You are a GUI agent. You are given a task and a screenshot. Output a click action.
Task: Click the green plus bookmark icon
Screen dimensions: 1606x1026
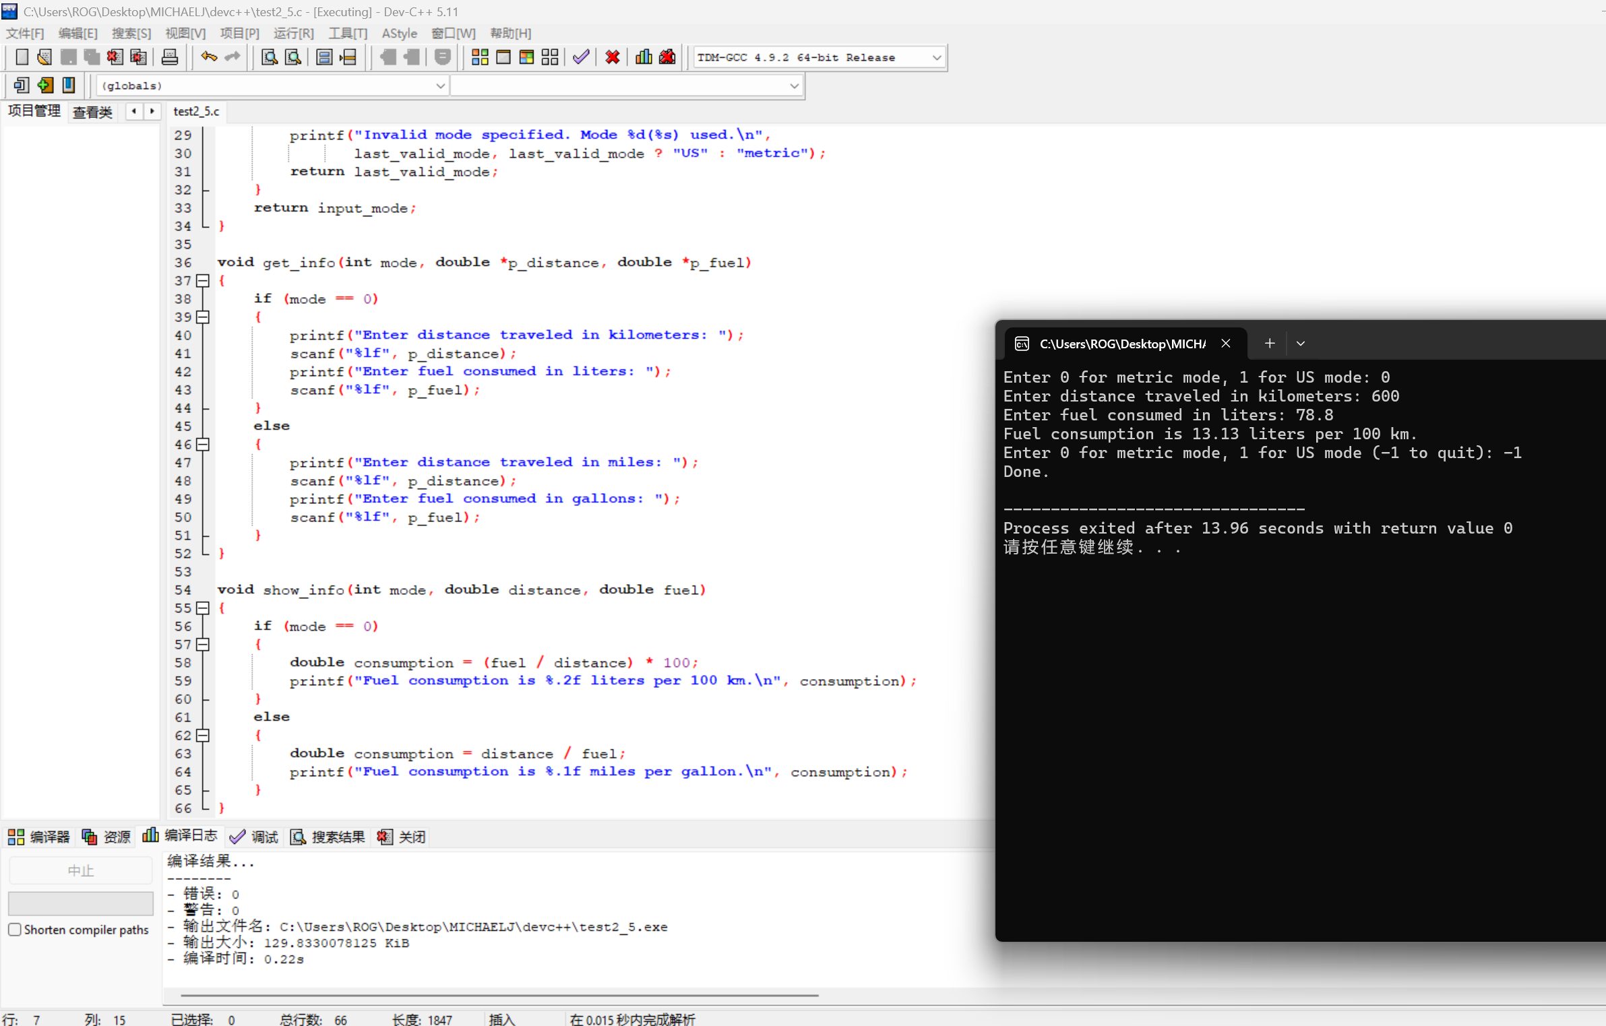[45, 86]
